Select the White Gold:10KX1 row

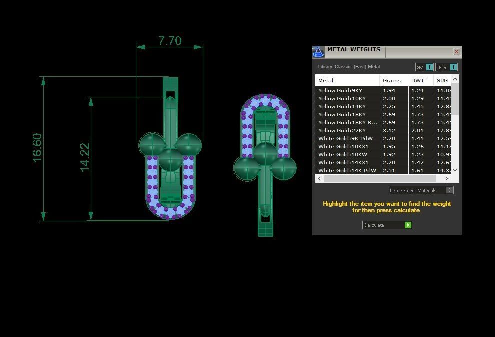click(x=383, y=146)
